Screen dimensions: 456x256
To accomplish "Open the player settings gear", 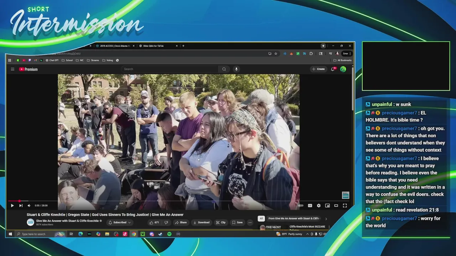I will point(318,206).
